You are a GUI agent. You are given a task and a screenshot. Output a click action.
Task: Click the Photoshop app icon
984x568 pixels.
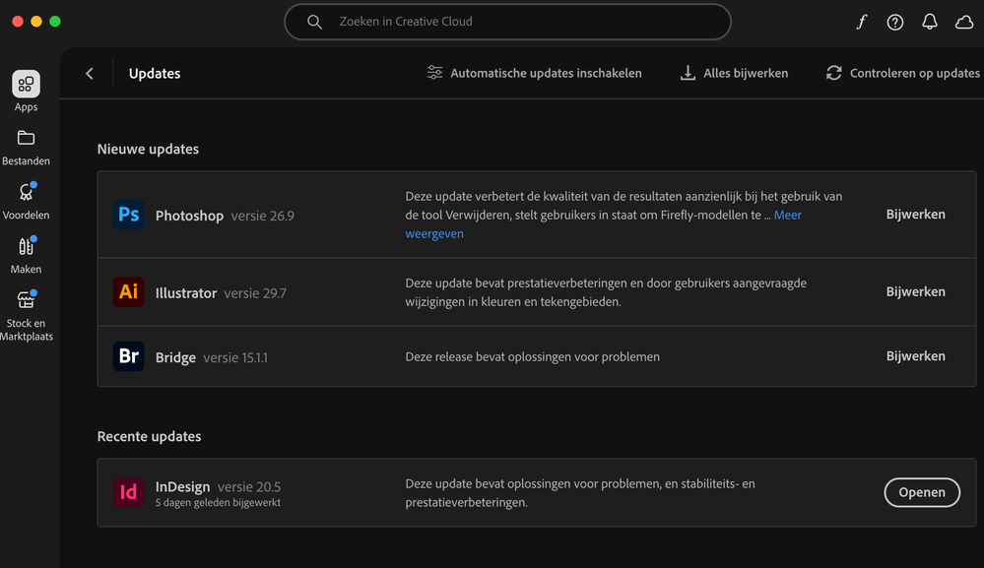[x=129, y=215]
